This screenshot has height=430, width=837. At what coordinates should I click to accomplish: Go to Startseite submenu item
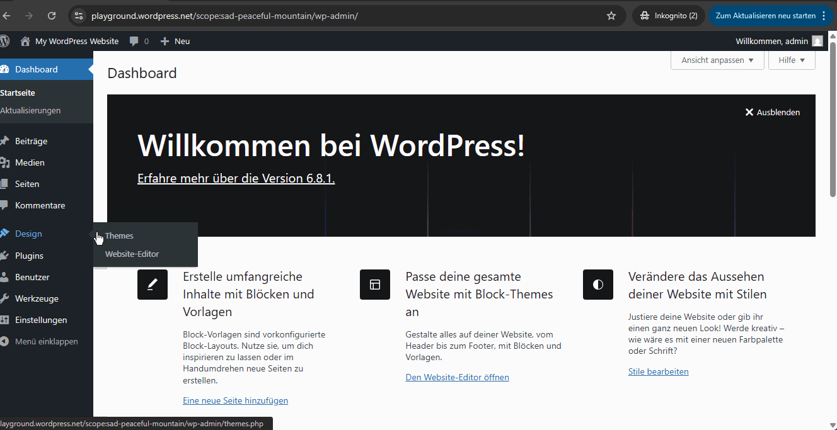[x=18, y=93]
